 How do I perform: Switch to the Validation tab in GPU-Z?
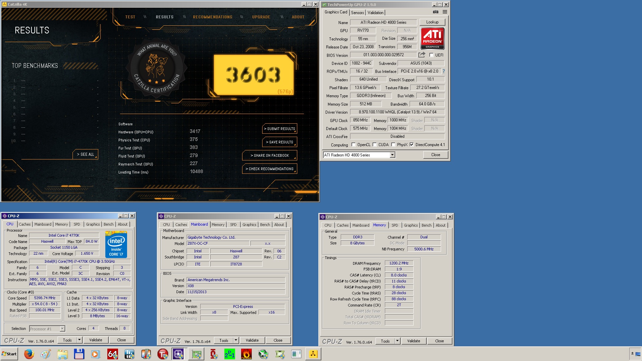[x=376, y=13]
